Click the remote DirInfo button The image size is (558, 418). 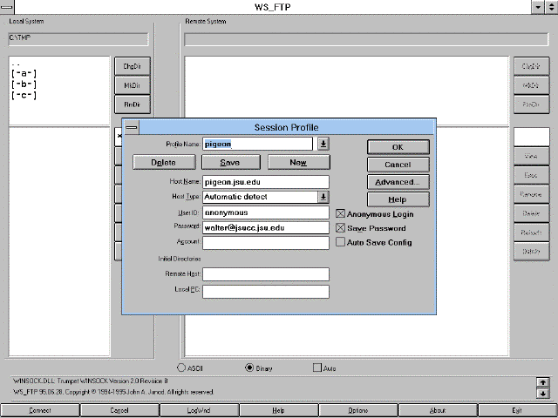(x=531, y=252)
